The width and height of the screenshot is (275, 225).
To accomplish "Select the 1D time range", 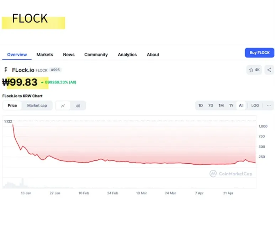I will coord(201,106).
